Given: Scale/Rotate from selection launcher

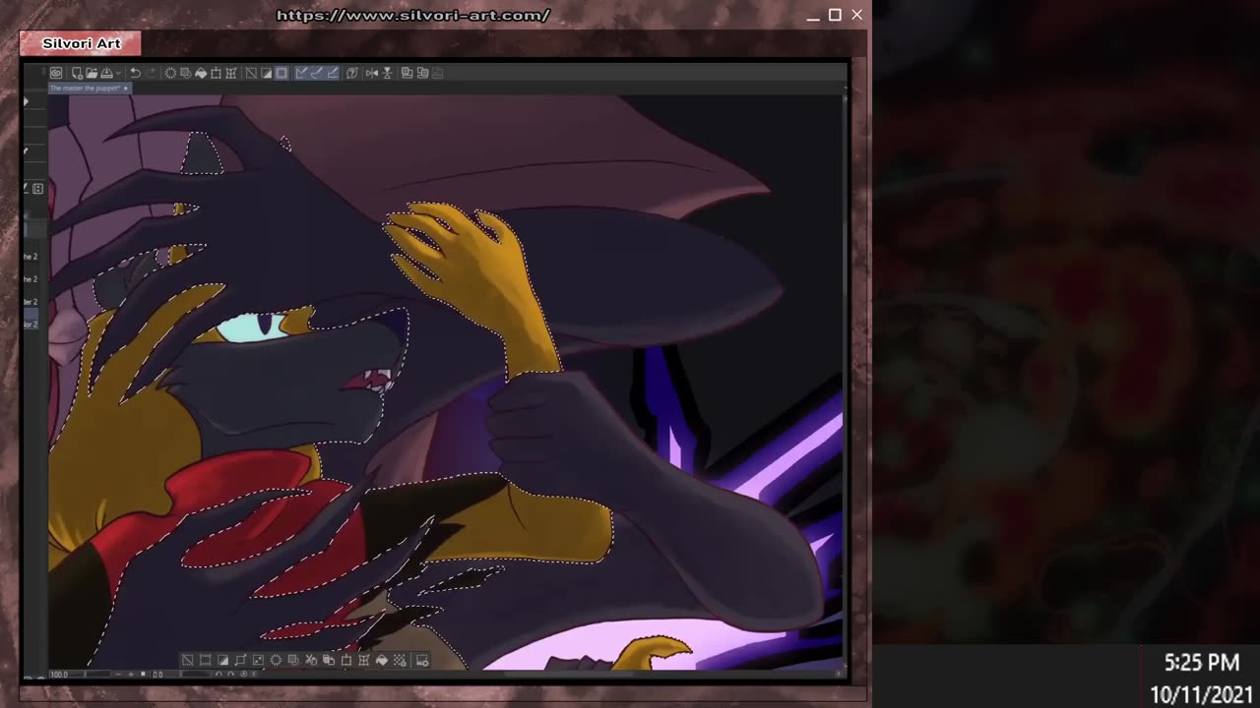Looking at the screenshot, I should (346, 661).
